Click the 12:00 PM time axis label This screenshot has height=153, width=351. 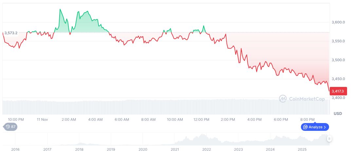pos(201,119)
